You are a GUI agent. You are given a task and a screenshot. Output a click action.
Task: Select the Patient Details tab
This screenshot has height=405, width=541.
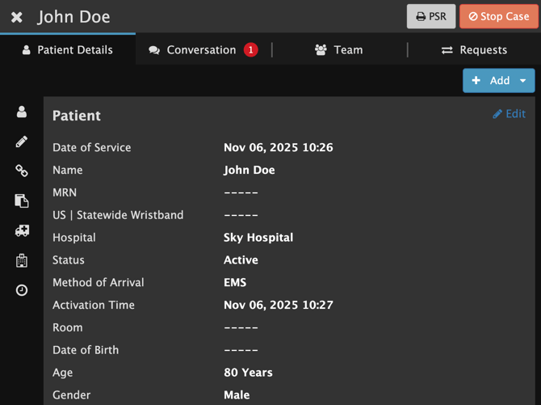(x=68, y=50)
